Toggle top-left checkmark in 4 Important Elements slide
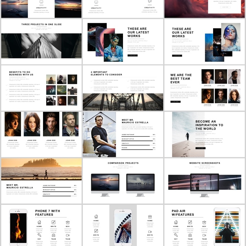The image size is (246, 246). pos(92,81)
